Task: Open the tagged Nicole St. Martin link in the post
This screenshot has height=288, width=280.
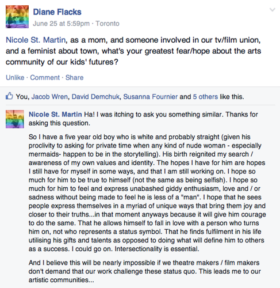Action: coord(36,40)
